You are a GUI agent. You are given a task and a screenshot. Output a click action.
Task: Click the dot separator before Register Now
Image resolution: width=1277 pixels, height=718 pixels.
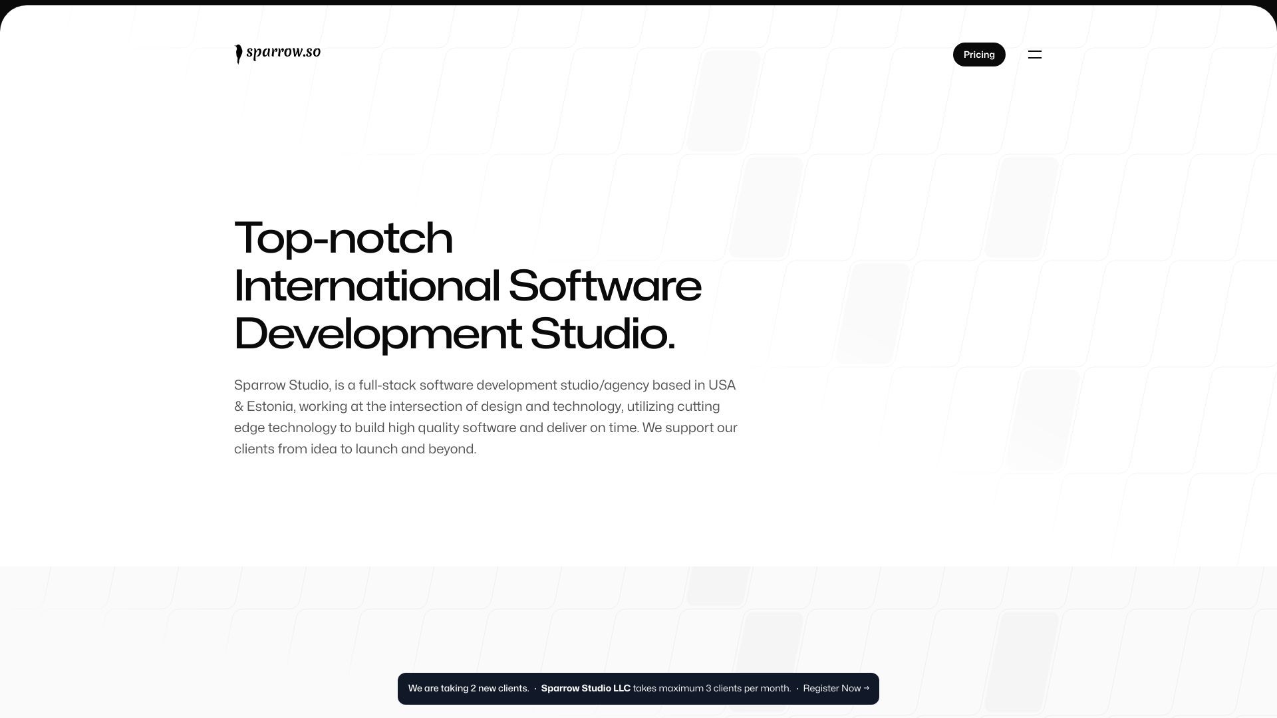[796, 688]
